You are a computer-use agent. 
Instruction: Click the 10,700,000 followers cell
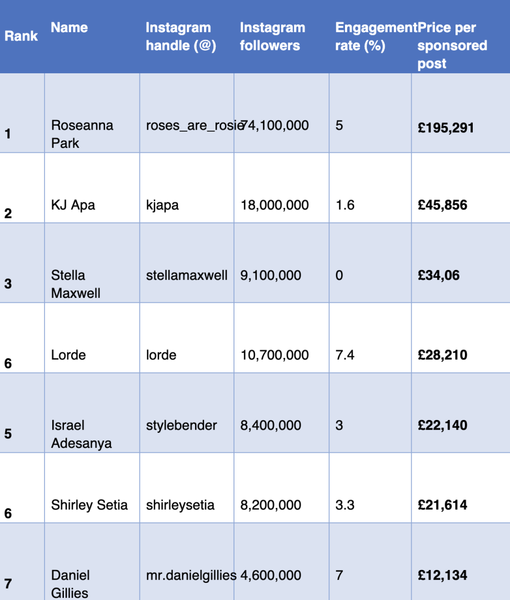[x=282, y=338]
